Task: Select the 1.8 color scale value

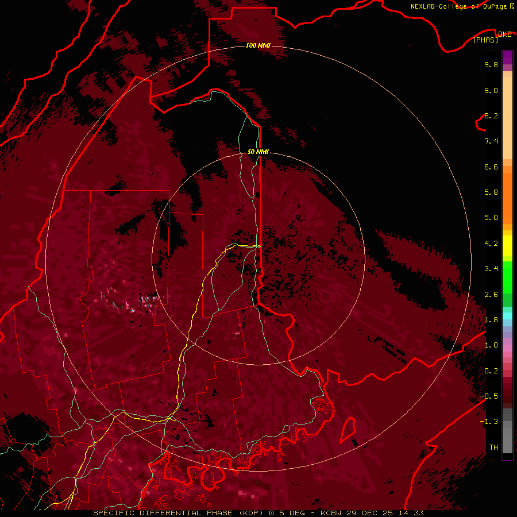Action: 491,320
